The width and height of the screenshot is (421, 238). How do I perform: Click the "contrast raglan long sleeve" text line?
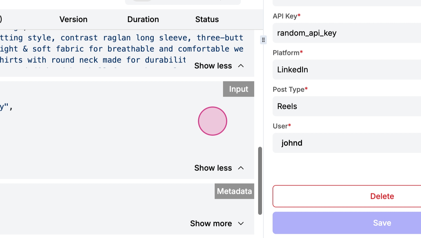pyautogui.click(x=121, y=38)
